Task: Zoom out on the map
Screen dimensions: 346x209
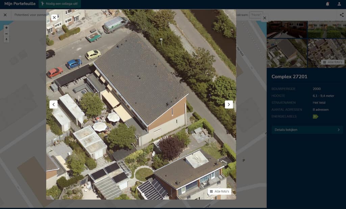Action: point(6,34)
